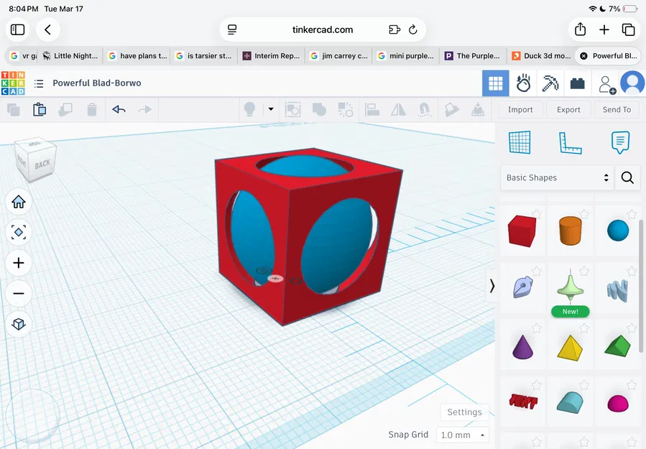Expand the light bulb options arrow
Screen dimensions: 646x449
point(269,108)
